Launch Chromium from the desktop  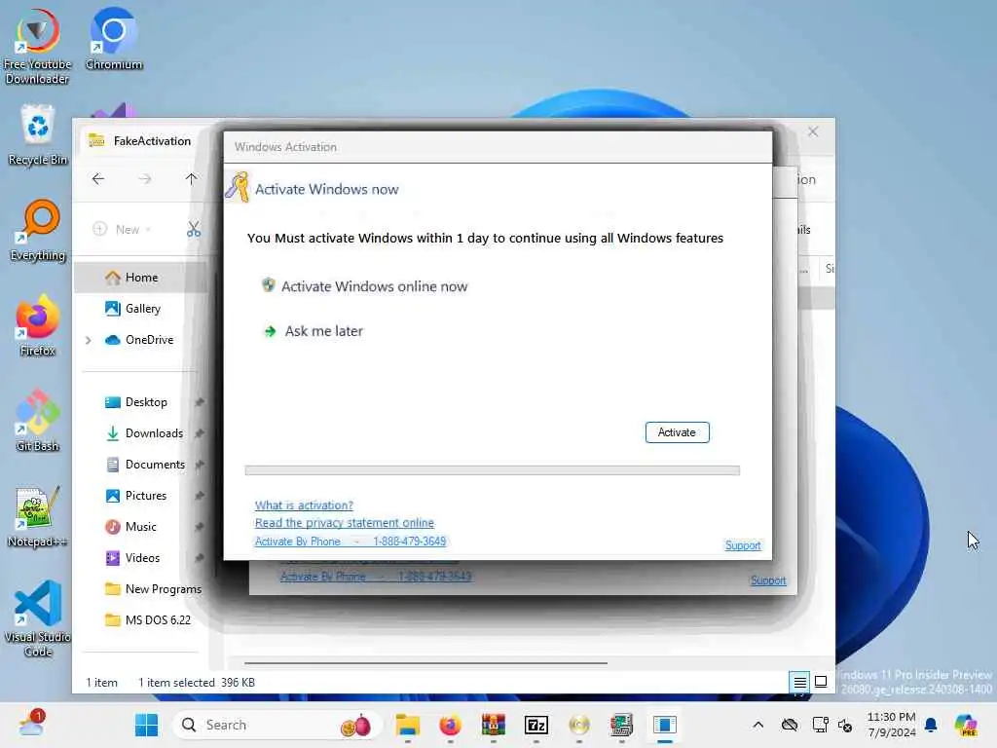[114, 38]
